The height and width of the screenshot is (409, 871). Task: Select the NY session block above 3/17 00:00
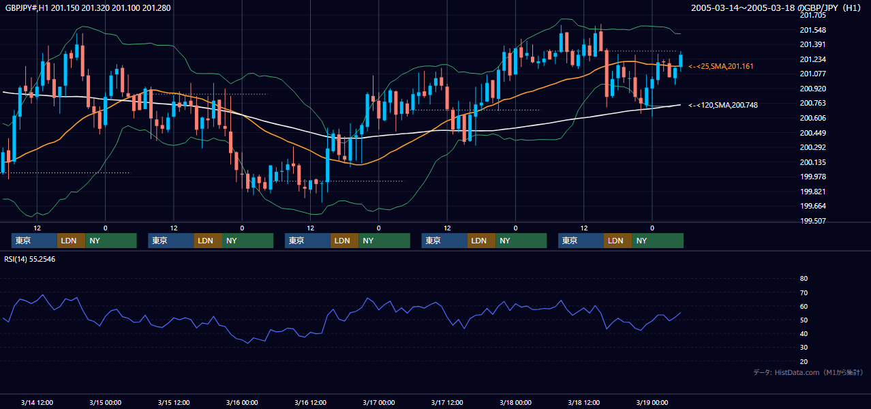[x=384, y=241]
